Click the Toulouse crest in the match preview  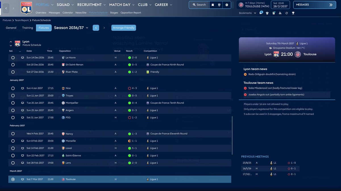click(298, 54)
